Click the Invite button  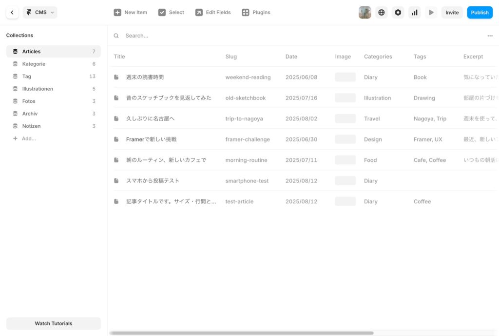[x=452, y=13]
